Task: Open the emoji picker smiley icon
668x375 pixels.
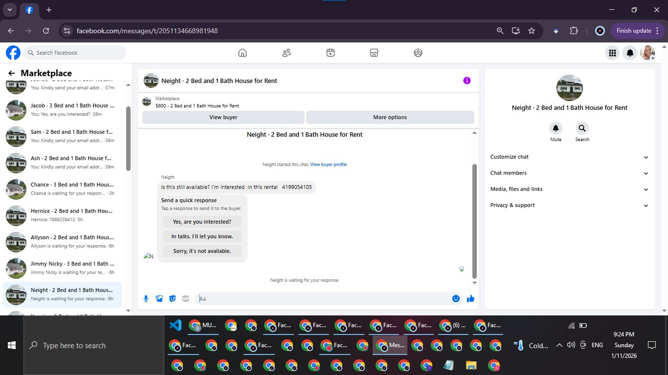Action: click(x=456, y=299)
